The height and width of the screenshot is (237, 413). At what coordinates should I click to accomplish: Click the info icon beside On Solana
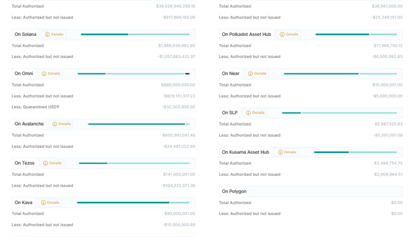pyautogui.click(x=47, y=34)
